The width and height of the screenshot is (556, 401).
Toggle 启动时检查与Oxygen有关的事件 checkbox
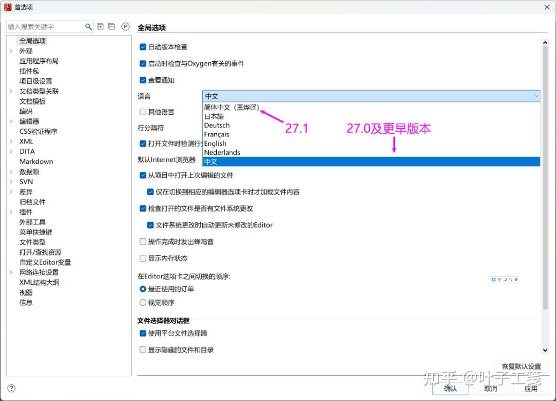pos(143,63)
